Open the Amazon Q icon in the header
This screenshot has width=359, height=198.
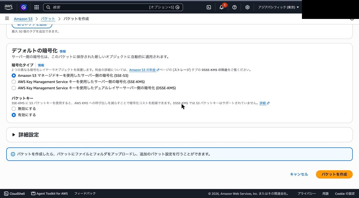coord(24,7)
